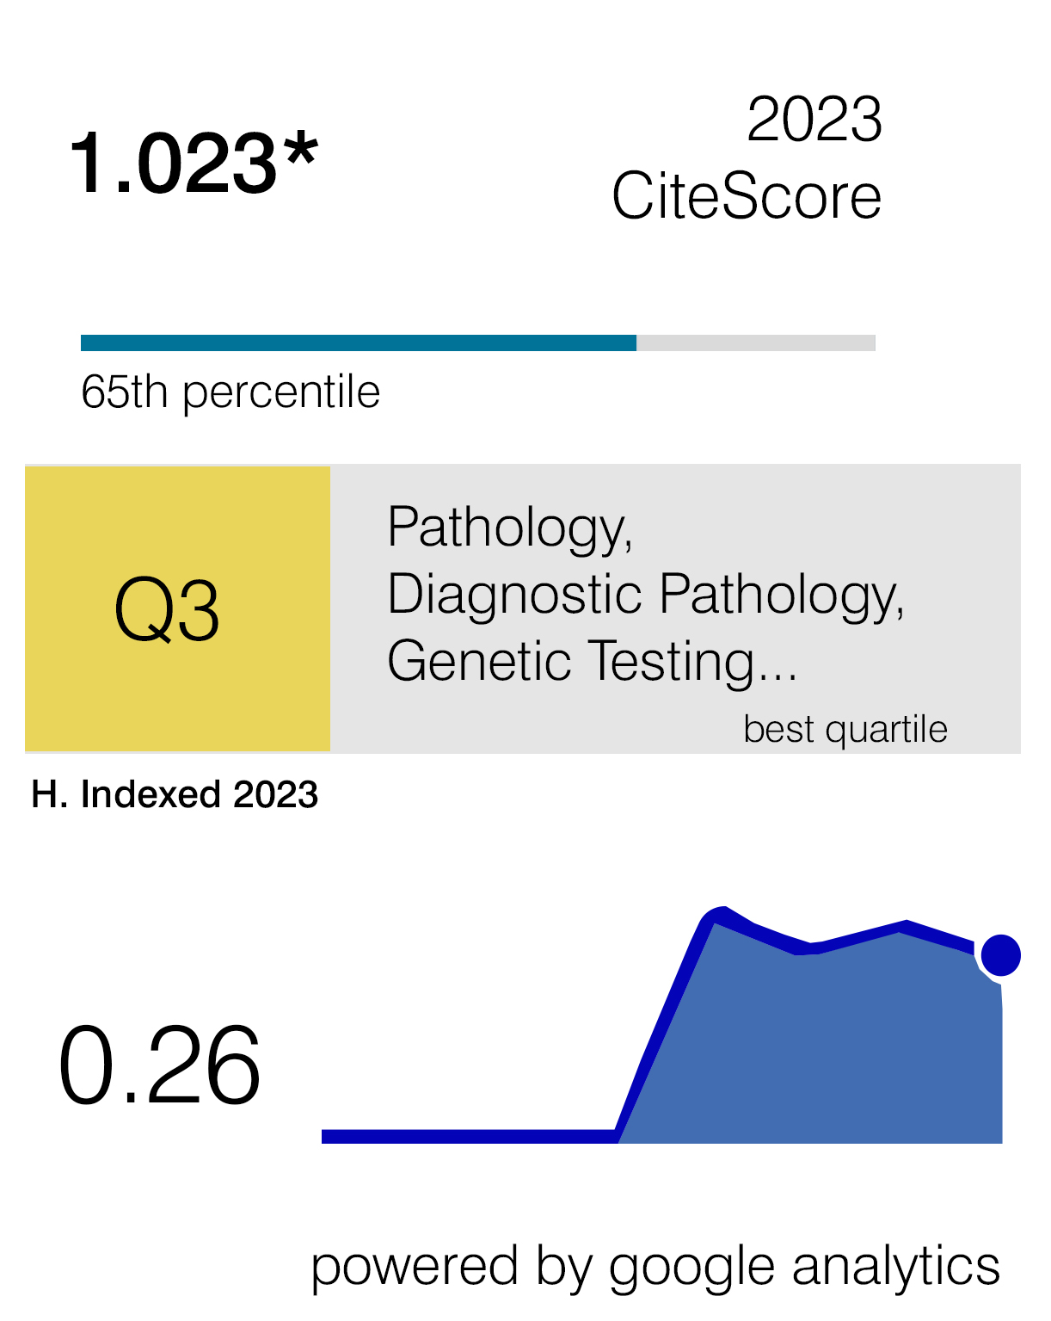Viewport: 1051px width, 1321px height.
Task: Click the blue endpoint dot on chart
Action: (x=1000, y=955)
